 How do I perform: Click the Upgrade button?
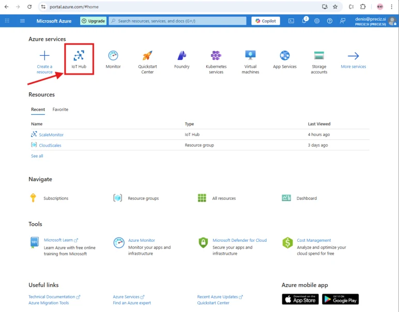[x=93, y=21]
